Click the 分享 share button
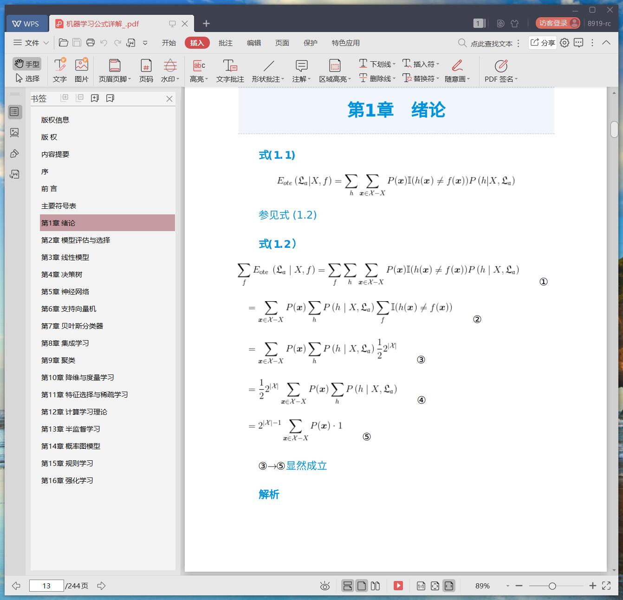The width and height of the screenshot is (623, 600). click(543, 43)
